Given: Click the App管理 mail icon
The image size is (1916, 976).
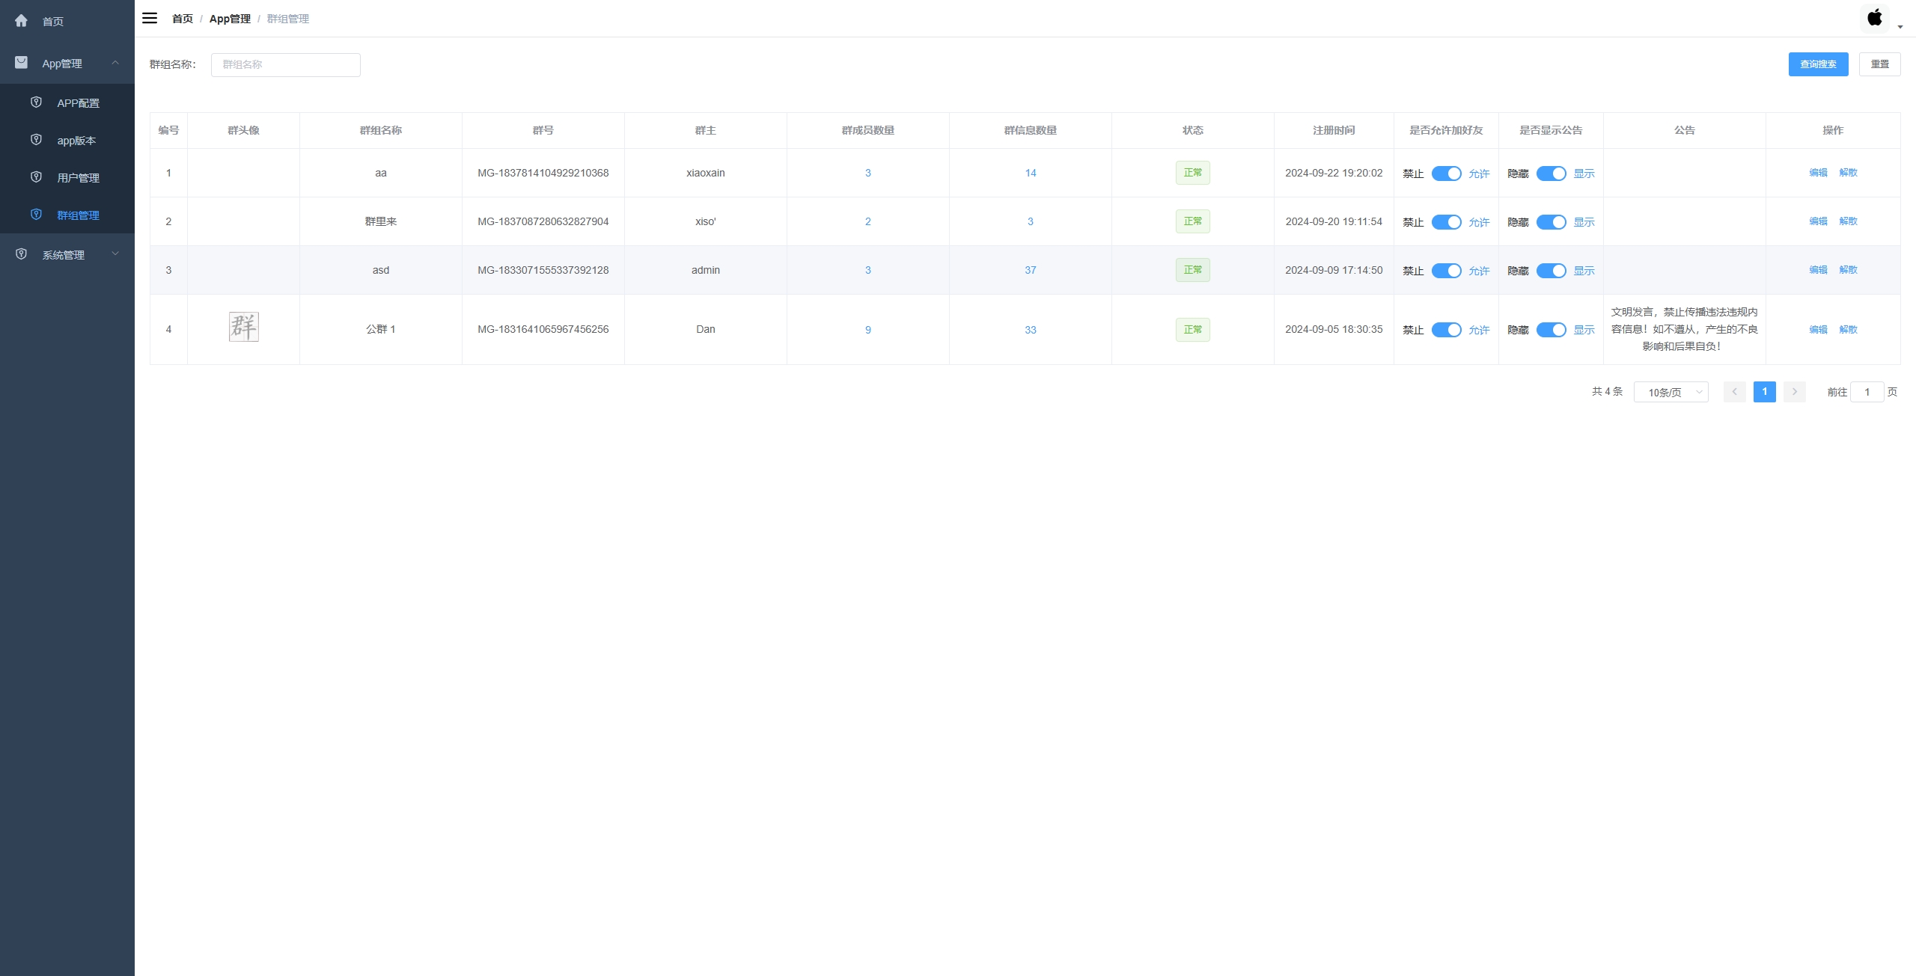Looking at the screenshot, I should [21, 63].
